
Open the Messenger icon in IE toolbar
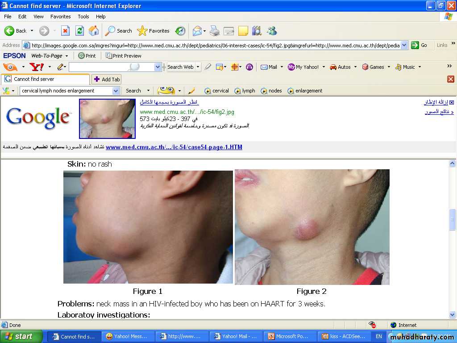272,31
